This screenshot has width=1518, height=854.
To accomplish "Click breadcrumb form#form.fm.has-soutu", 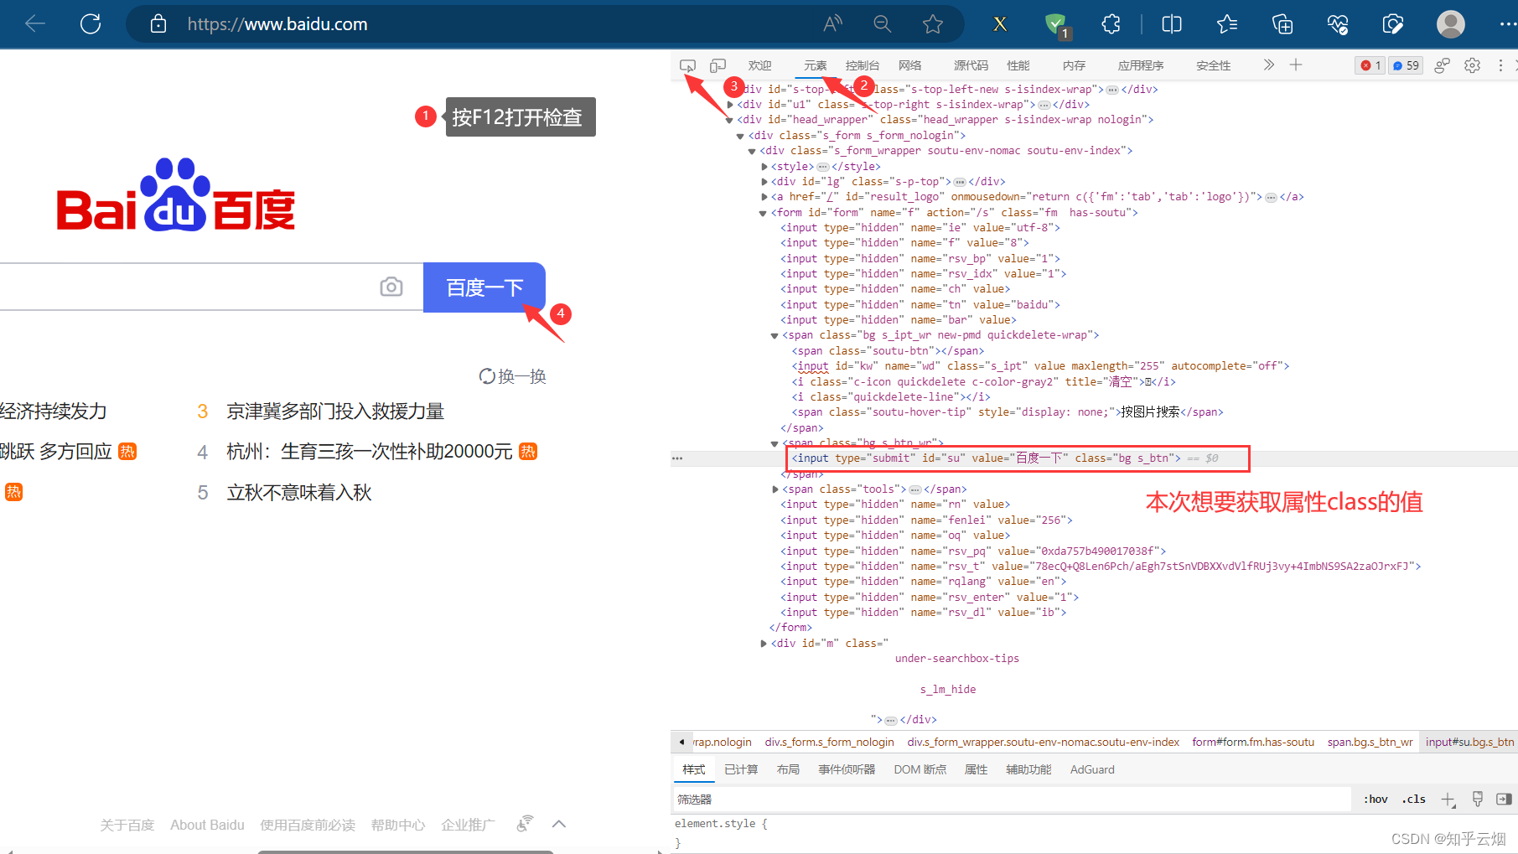I will (1253, 743).
